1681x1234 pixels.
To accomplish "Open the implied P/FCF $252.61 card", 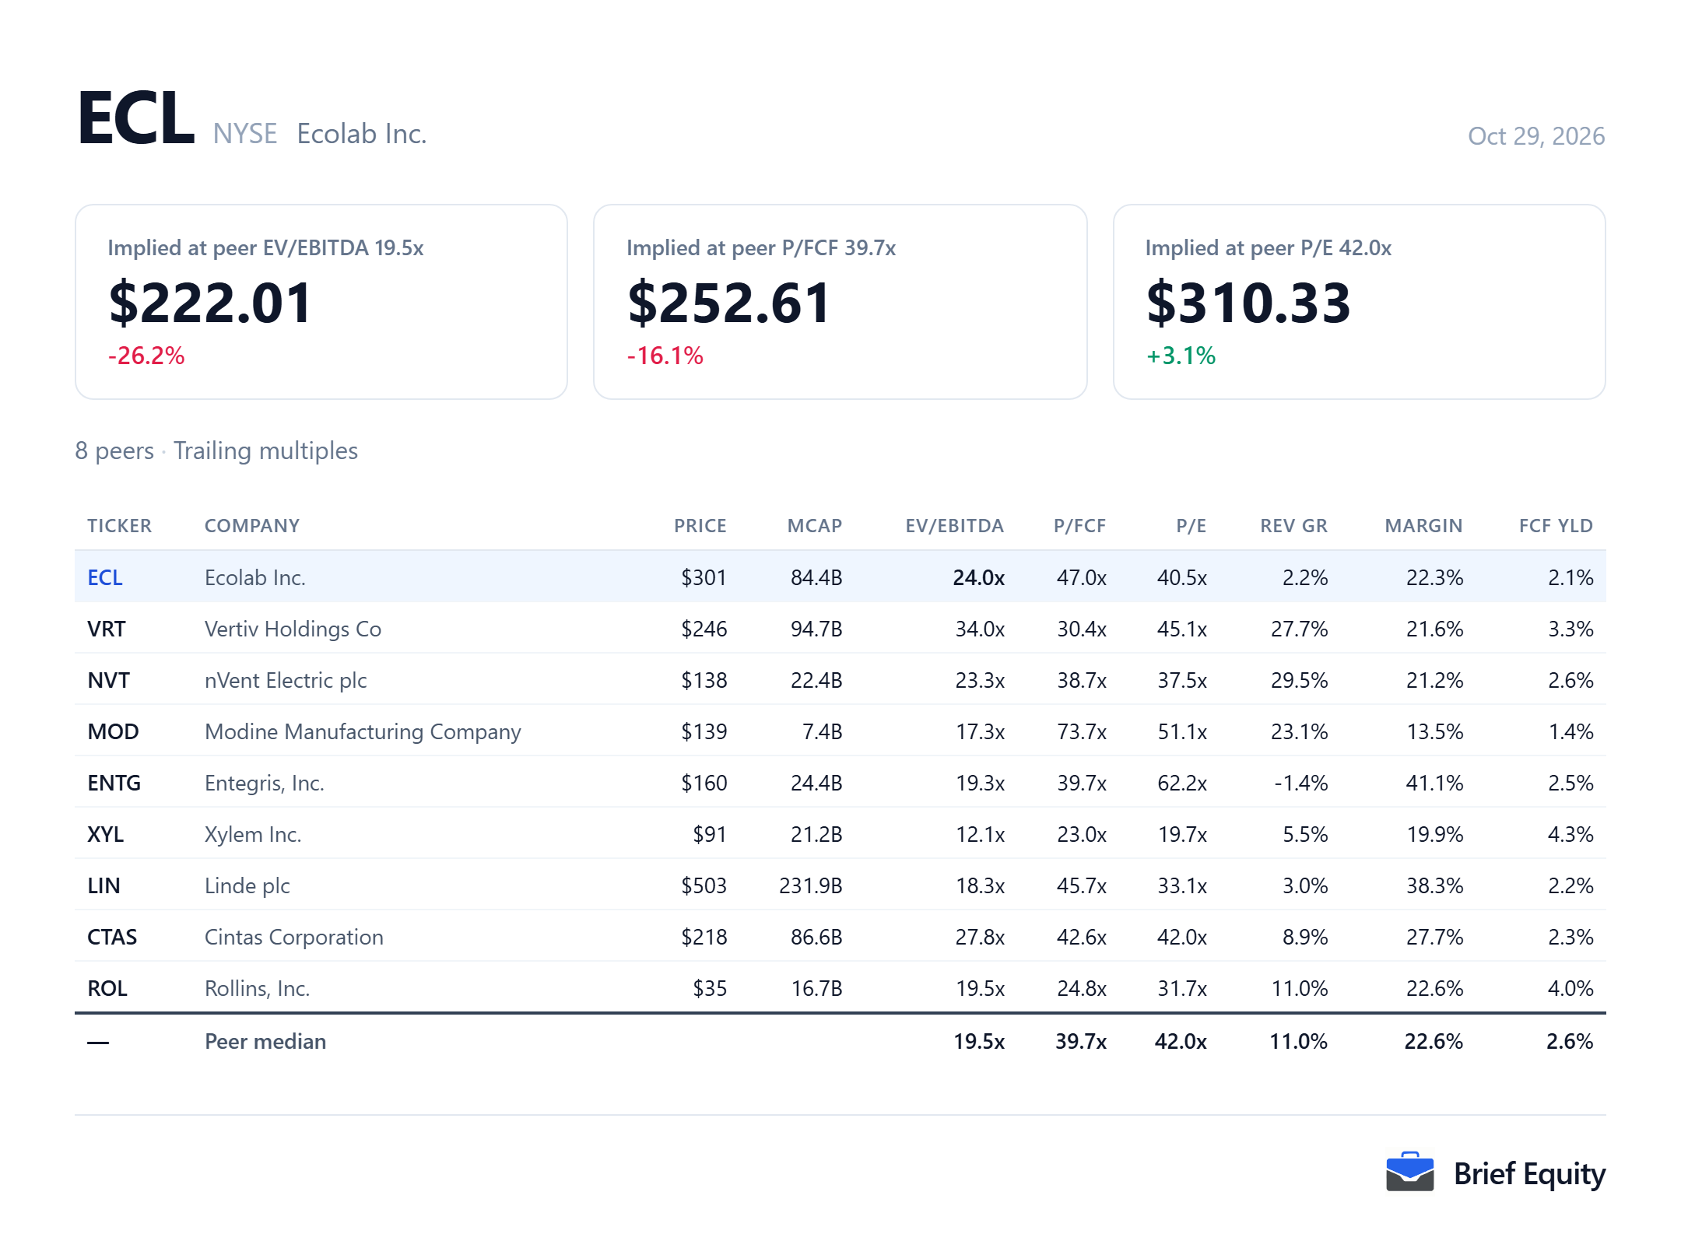I will click(840, 302).
